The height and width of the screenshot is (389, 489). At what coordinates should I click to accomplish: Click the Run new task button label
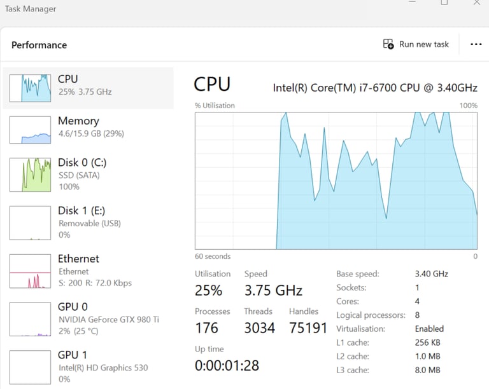(x=424, y=44)
